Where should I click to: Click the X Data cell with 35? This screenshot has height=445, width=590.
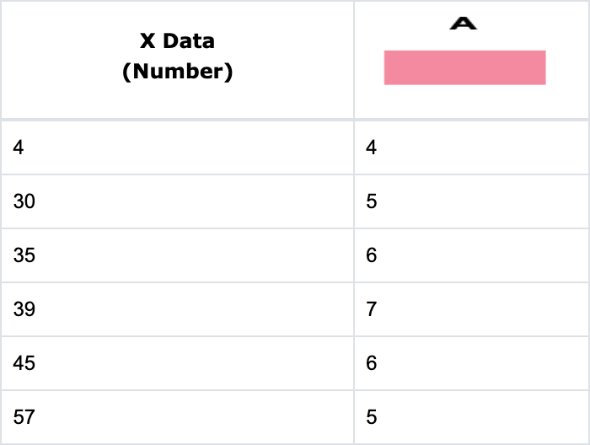point(24,255)
